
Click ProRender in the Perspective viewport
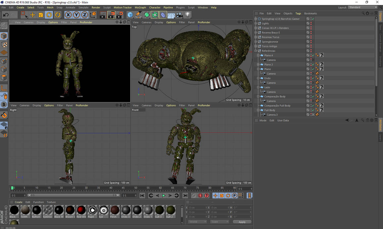(86, 22)
